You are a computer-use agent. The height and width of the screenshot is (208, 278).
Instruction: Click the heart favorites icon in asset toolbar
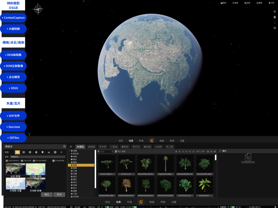click(183, 151)
